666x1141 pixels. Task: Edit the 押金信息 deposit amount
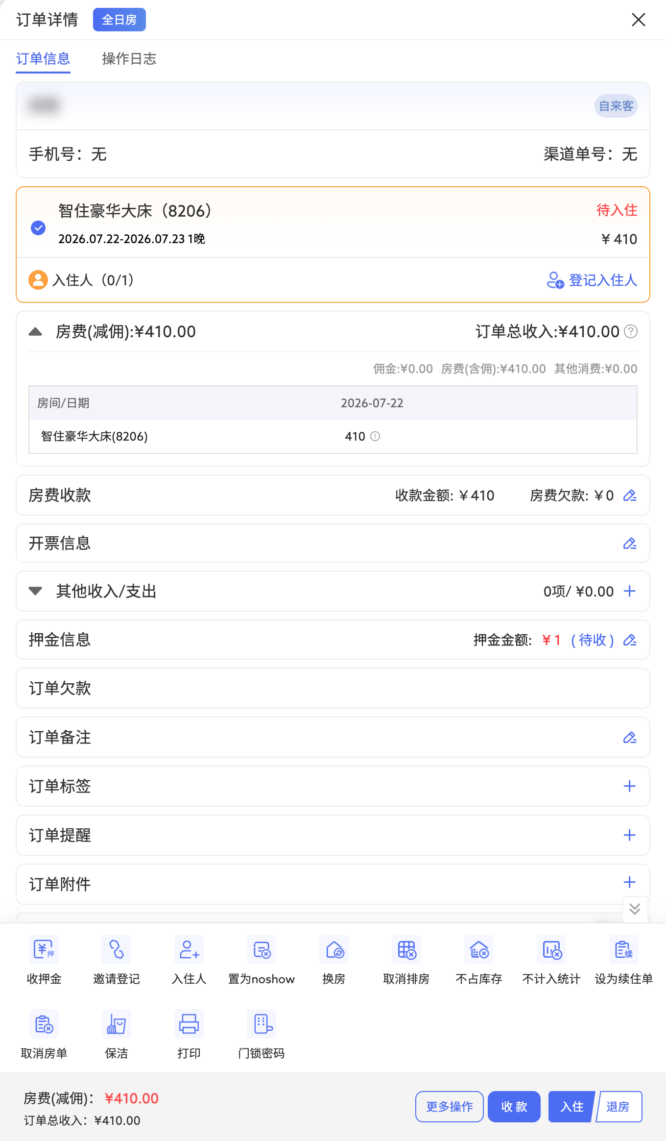630,640
